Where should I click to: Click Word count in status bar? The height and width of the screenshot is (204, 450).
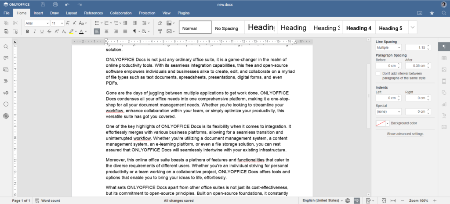[47, 200]
